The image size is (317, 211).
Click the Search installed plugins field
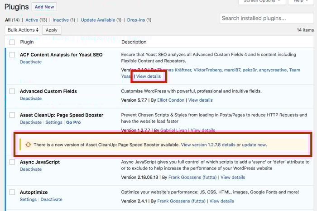[266, 18]
